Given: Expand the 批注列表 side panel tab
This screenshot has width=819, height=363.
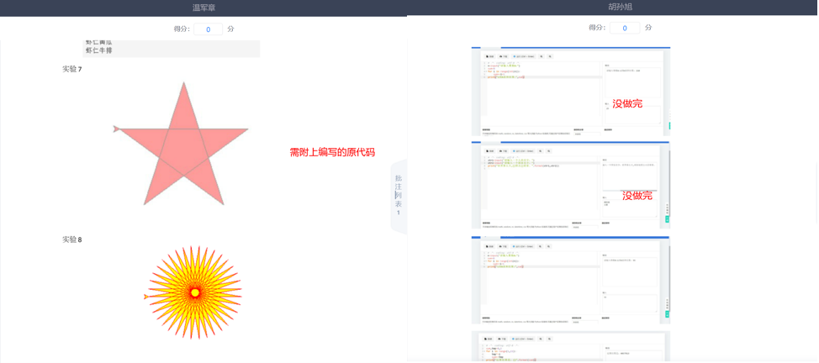Looking at the screenshot, I should pos(399,195).
